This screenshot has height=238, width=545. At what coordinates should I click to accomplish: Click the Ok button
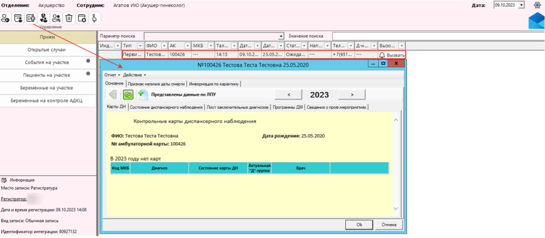pyautogui.click(x=359, y=225)
